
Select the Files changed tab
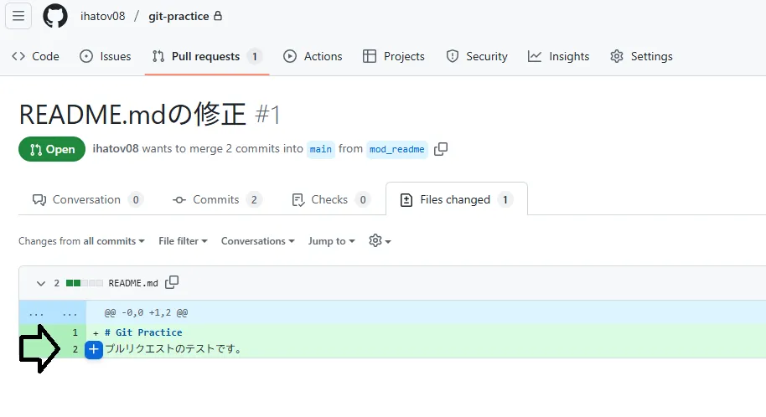click(x=456, y=200)
